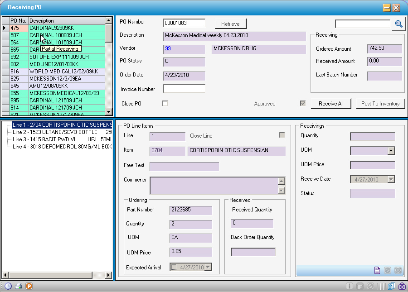This screenshot has height=292, width=408.
Task: Check the Close PO checkbox
Action: tap(165, 103)
